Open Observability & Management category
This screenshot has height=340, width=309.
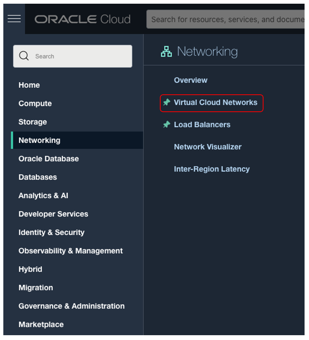click(x=71, y=251)
